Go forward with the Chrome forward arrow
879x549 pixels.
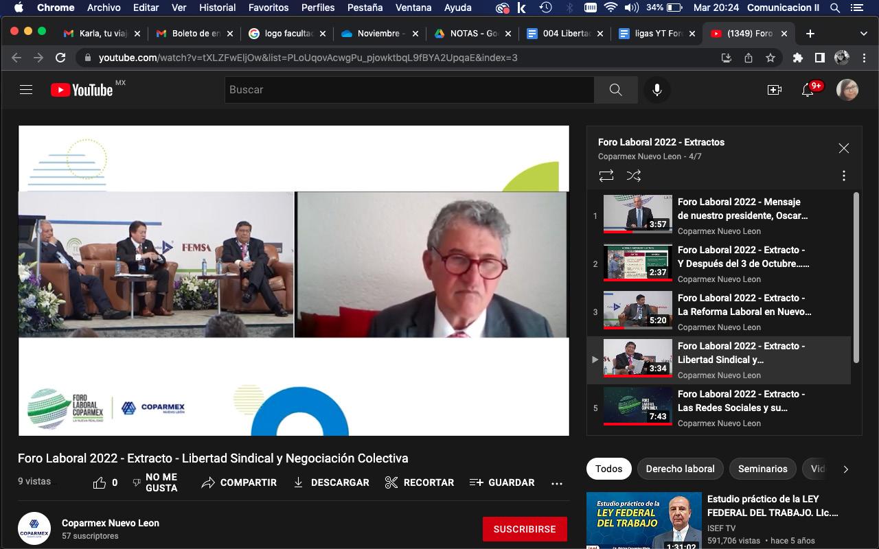point(38,58)
